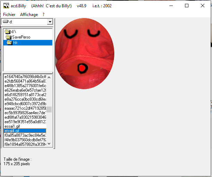Click file list scroll down arrow
This screenshot has width=212, height=177.
(49, 144)
